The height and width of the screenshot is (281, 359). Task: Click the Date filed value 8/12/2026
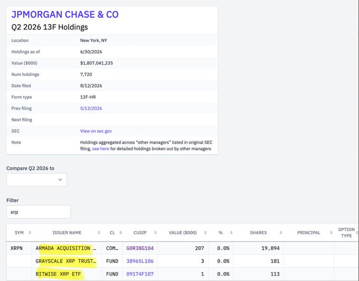click(x=91, y=86)
